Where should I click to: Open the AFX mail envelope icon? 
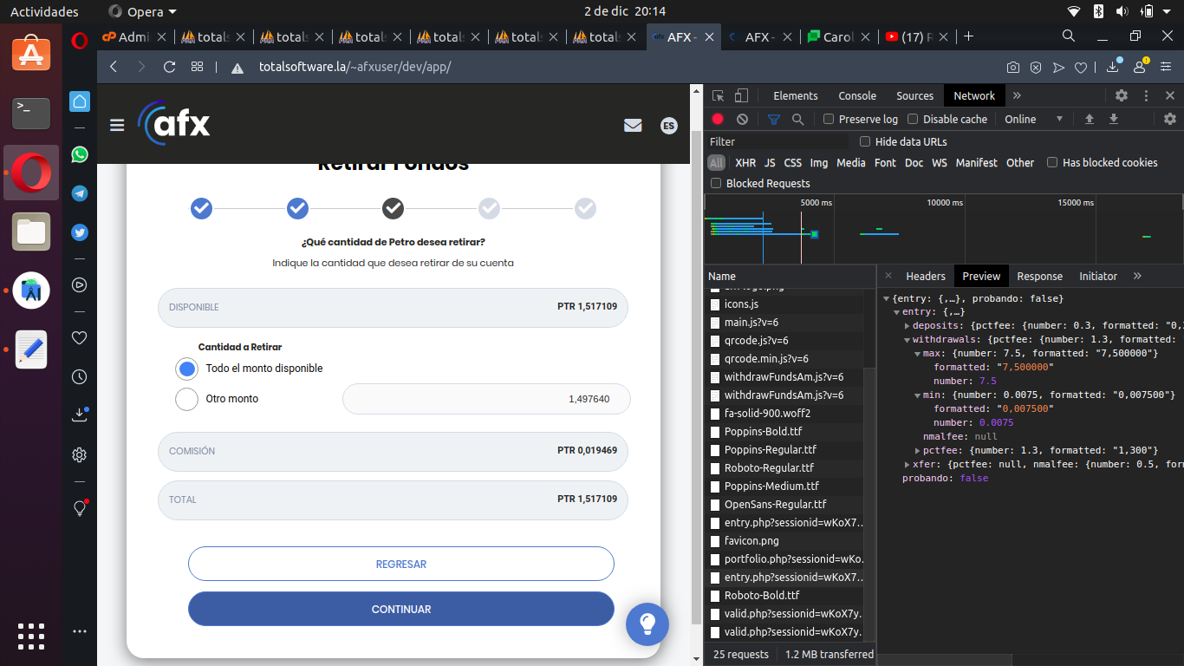tap(633, 126)
